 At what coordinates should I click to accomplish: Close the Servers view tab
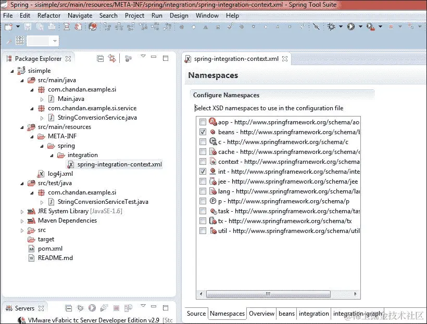41,308
